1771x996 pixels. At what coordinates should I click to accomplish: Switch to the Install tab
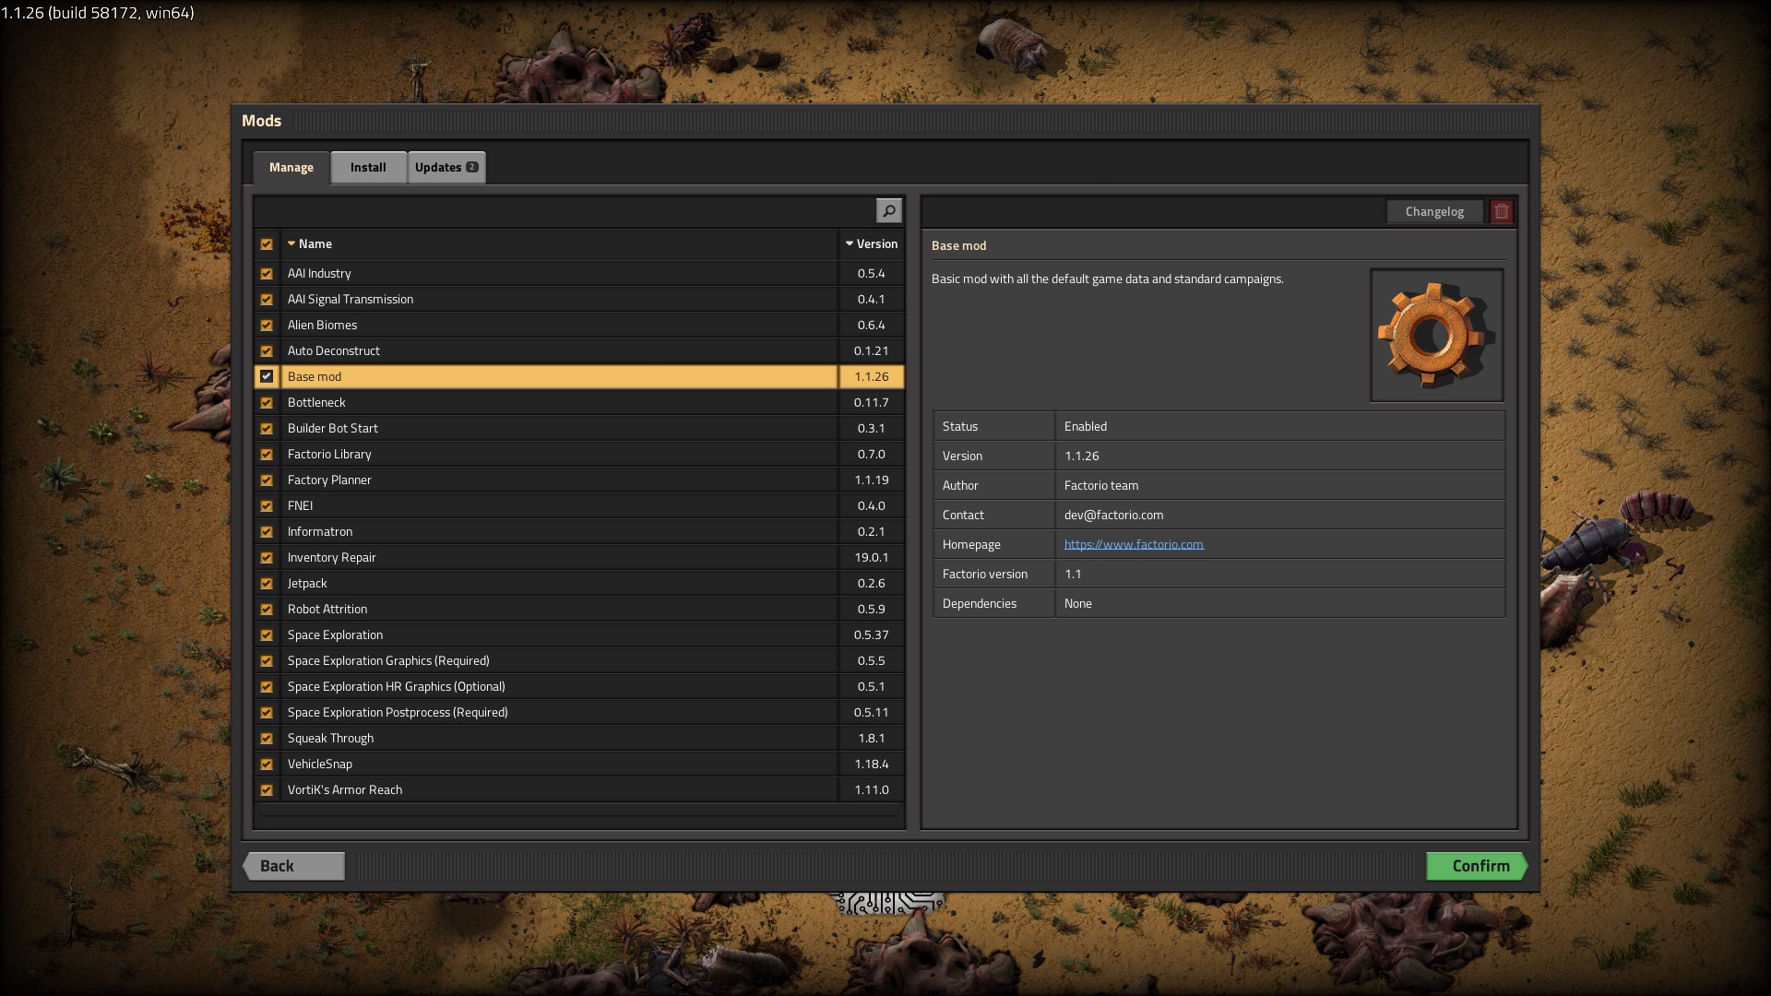(x=367, y=165)
